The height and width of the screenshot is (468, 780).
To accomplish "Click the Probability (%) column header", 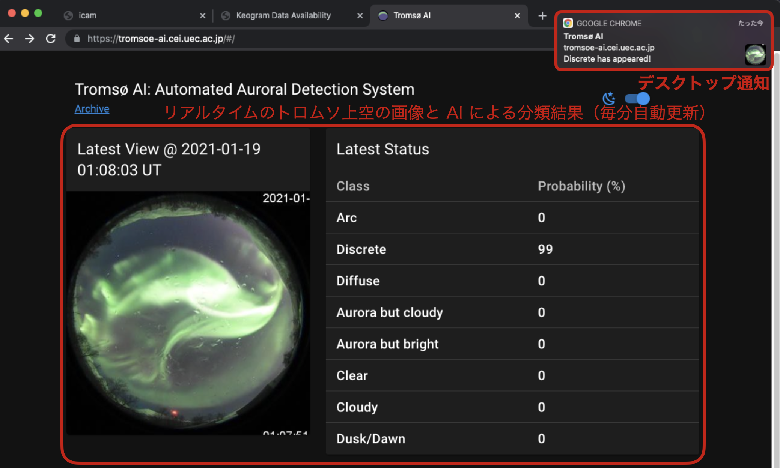I will (x=581, y=186).
